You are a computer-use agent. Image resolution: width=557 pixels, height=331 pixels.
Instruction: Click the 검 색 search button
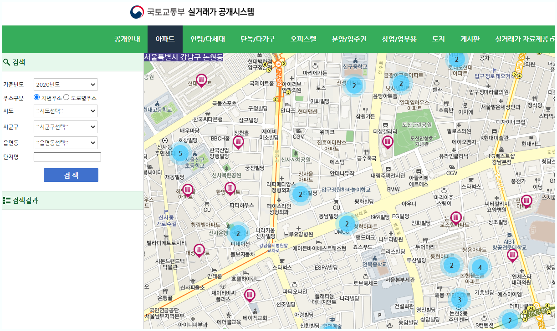[x=71, y=175]
